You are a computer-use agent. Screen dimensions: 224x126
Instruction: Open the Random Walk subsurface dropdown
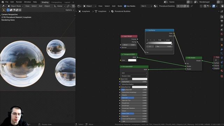click(134, 76)
